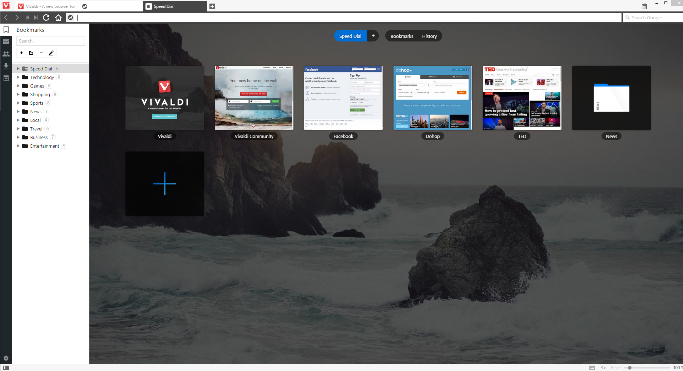Open the Bookmarks panel icon
This screenshot has height=371, width=683.
pos(6,30)
